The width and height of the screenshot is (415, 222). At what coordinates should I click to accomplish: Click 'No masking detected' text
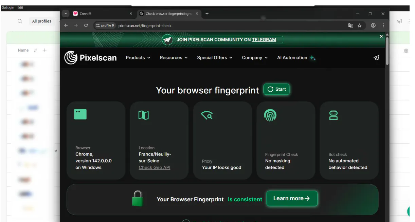click(278, 164)
